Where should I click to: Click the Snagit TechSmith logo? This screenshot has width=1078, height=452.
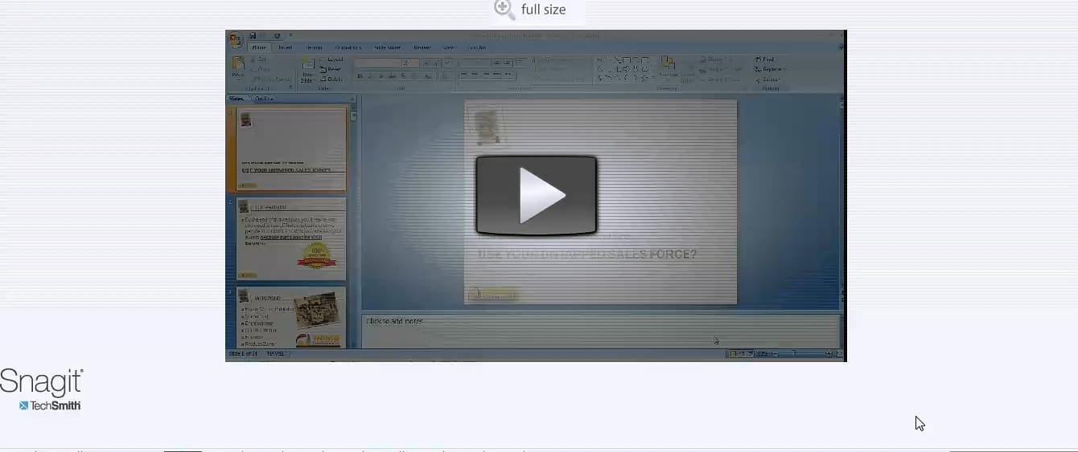point(42,390)
